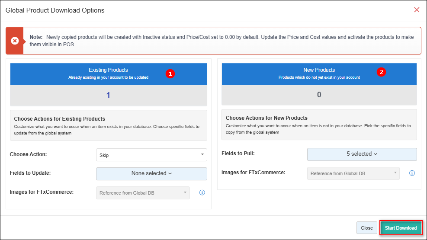Click red badge 2 on New Products
This screenshot has height=240, width=427.
click(381, 72)
